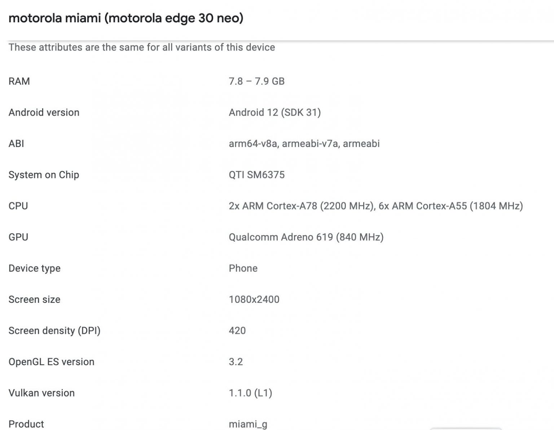
Task: Select the Android version label
Action: [44, 112]
